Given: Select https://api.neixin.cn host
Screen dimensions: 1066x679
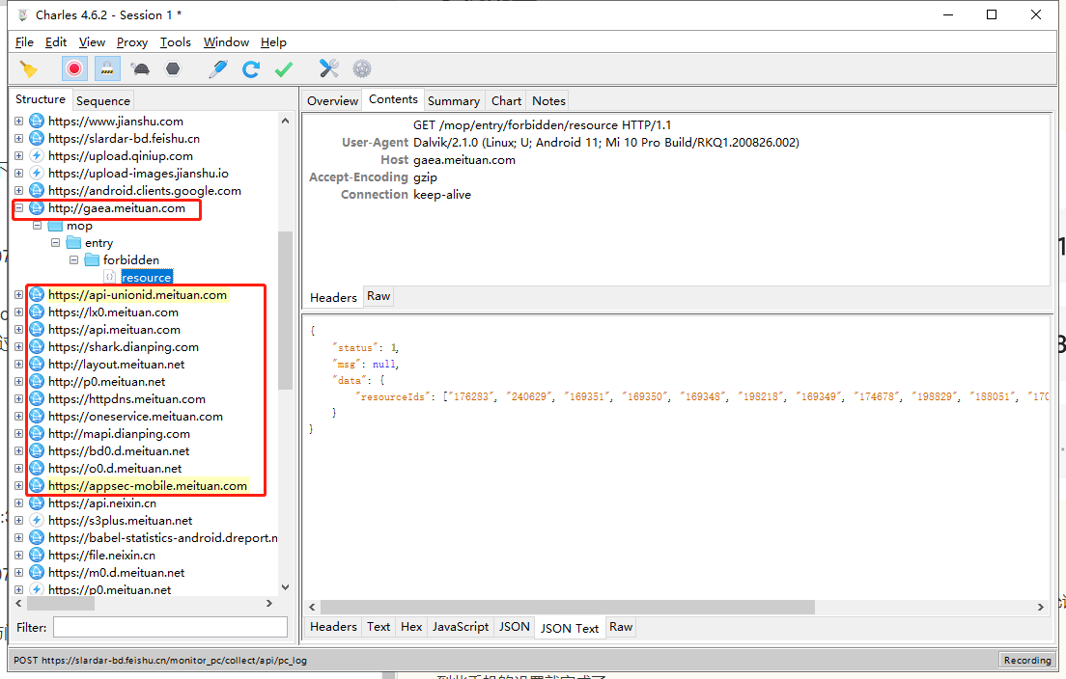Looking at the screenshot, I should click(102, 503).
